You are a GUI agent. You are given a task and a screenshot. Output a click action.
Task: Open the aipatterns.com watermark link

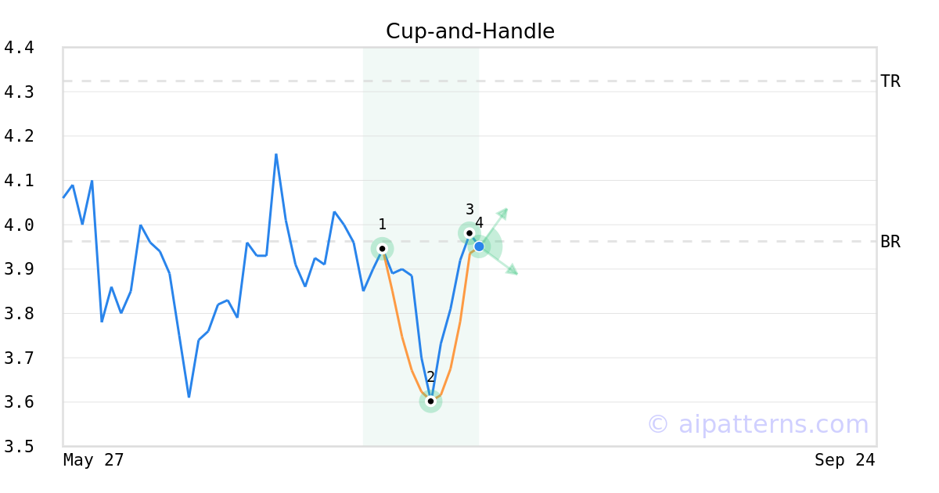[x=757, y=424]
